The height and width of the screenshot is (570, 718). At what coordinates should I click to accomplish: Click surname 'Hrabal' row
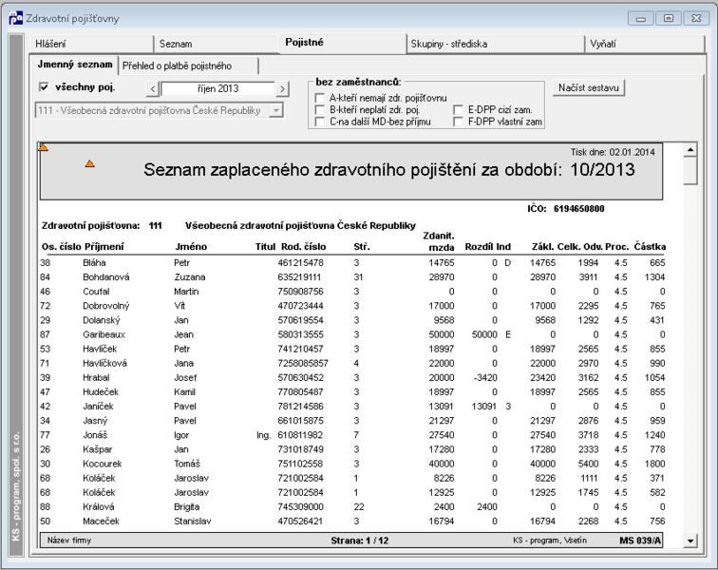(96, 377)
